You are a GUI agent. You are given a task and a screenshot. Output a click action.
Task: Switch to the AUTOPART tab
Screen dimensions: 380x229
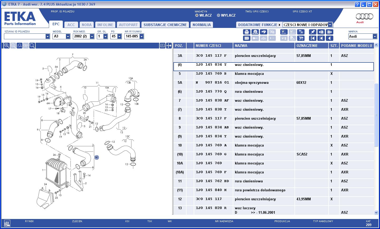tap(128, 25)
